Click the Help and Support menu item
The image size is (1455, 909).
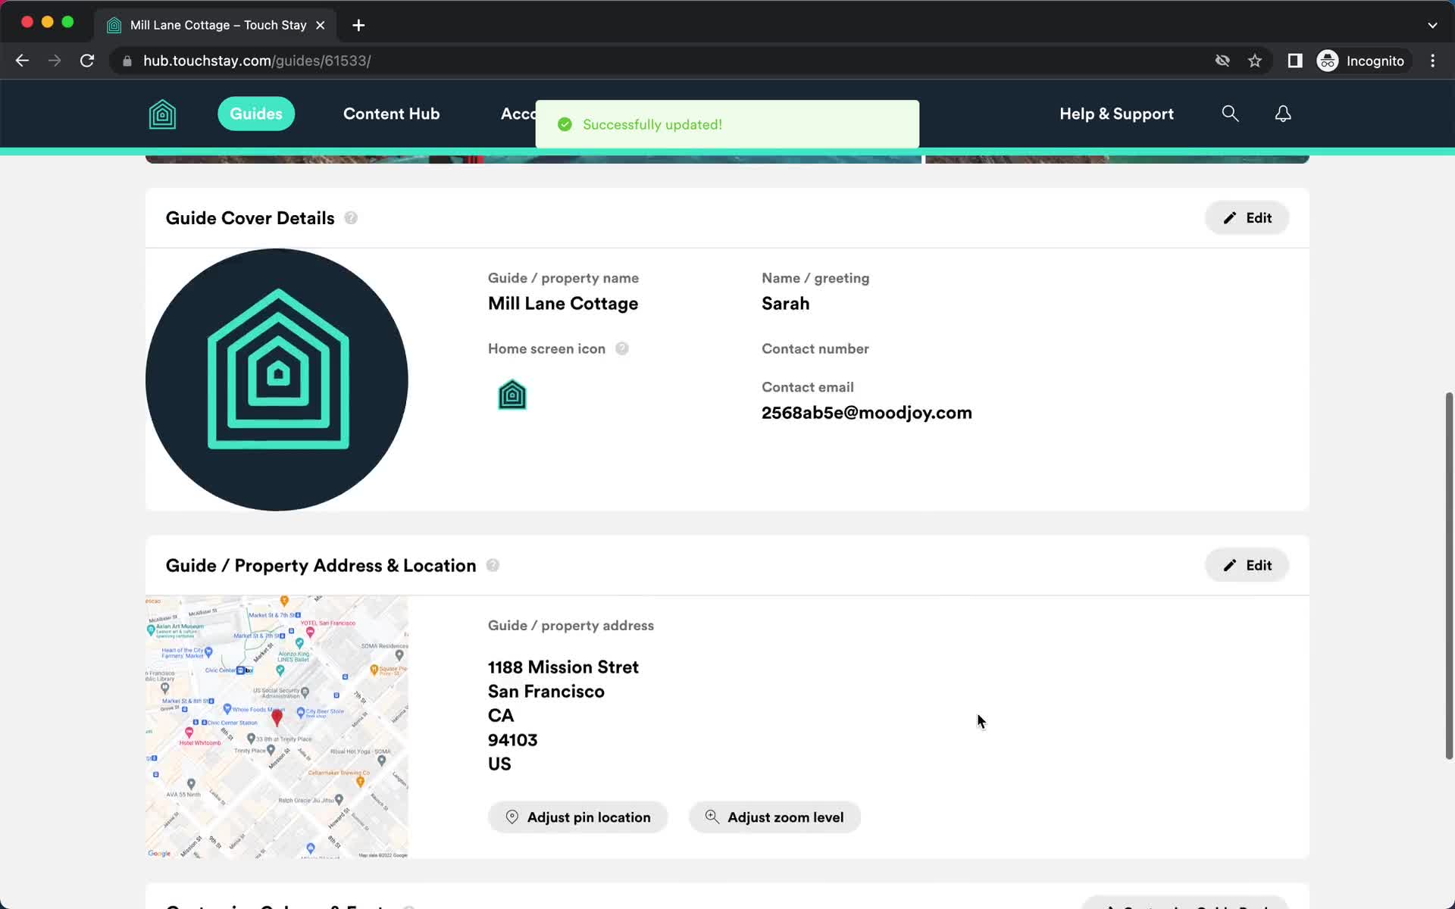pos(1117,113)
